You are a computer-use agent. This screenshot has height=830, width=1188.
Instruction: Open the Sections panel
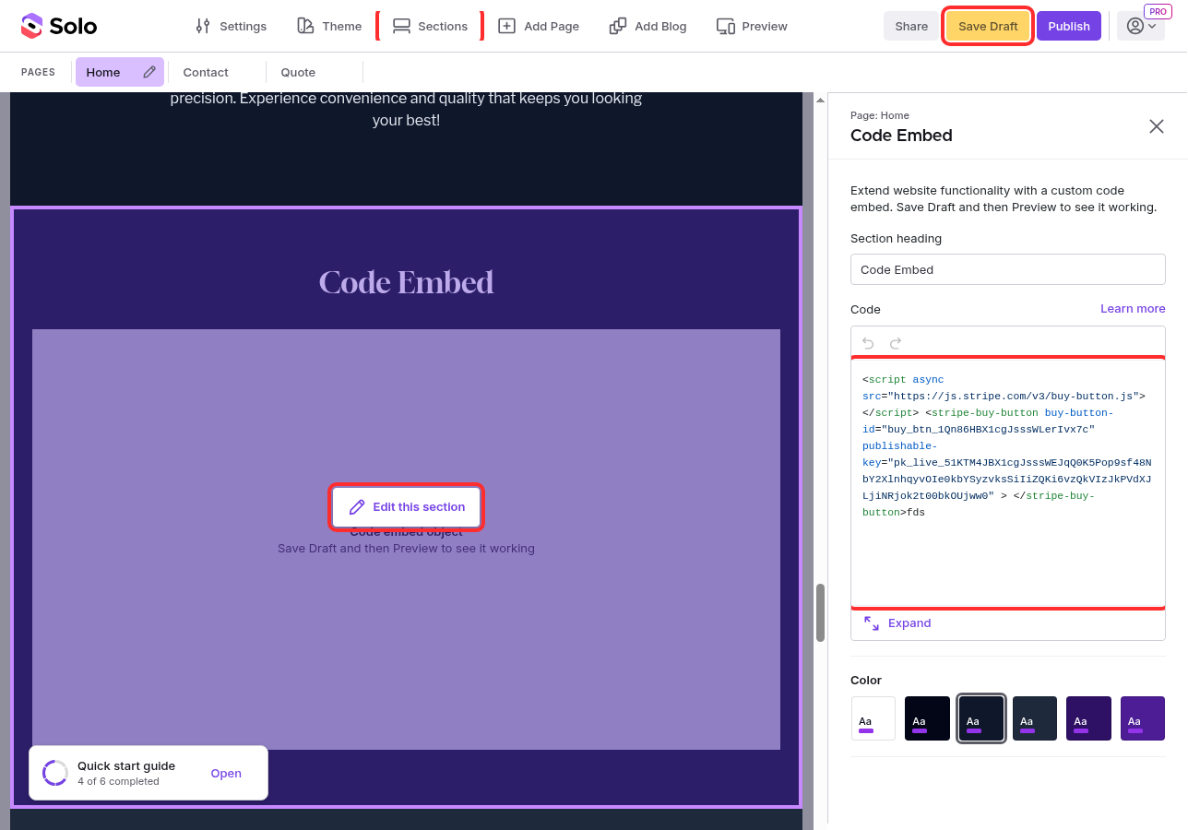tap(430, 26)
